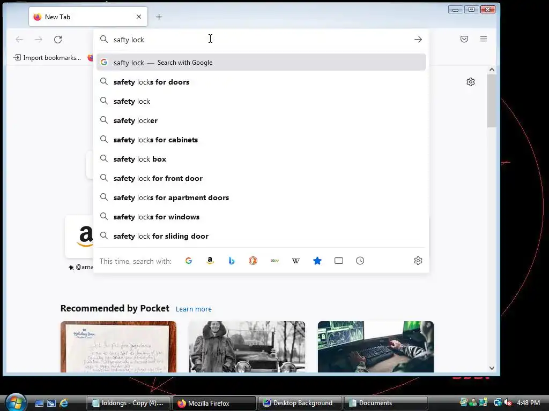This screenshot has height=411, width=549.
Task: Choose suggestion 'safety locker'
Action: [261, 120]
